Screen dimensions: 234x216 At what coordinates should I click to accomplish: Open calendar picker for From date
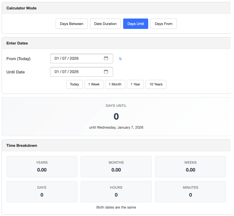point(106,58)
